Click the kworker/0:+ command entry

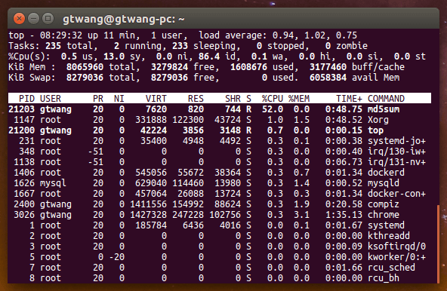click(396, 257)
